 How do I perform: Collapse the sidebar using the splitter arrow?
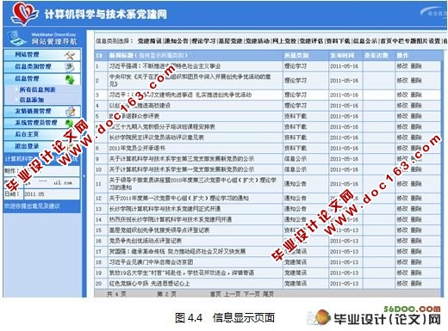(84, 176)
